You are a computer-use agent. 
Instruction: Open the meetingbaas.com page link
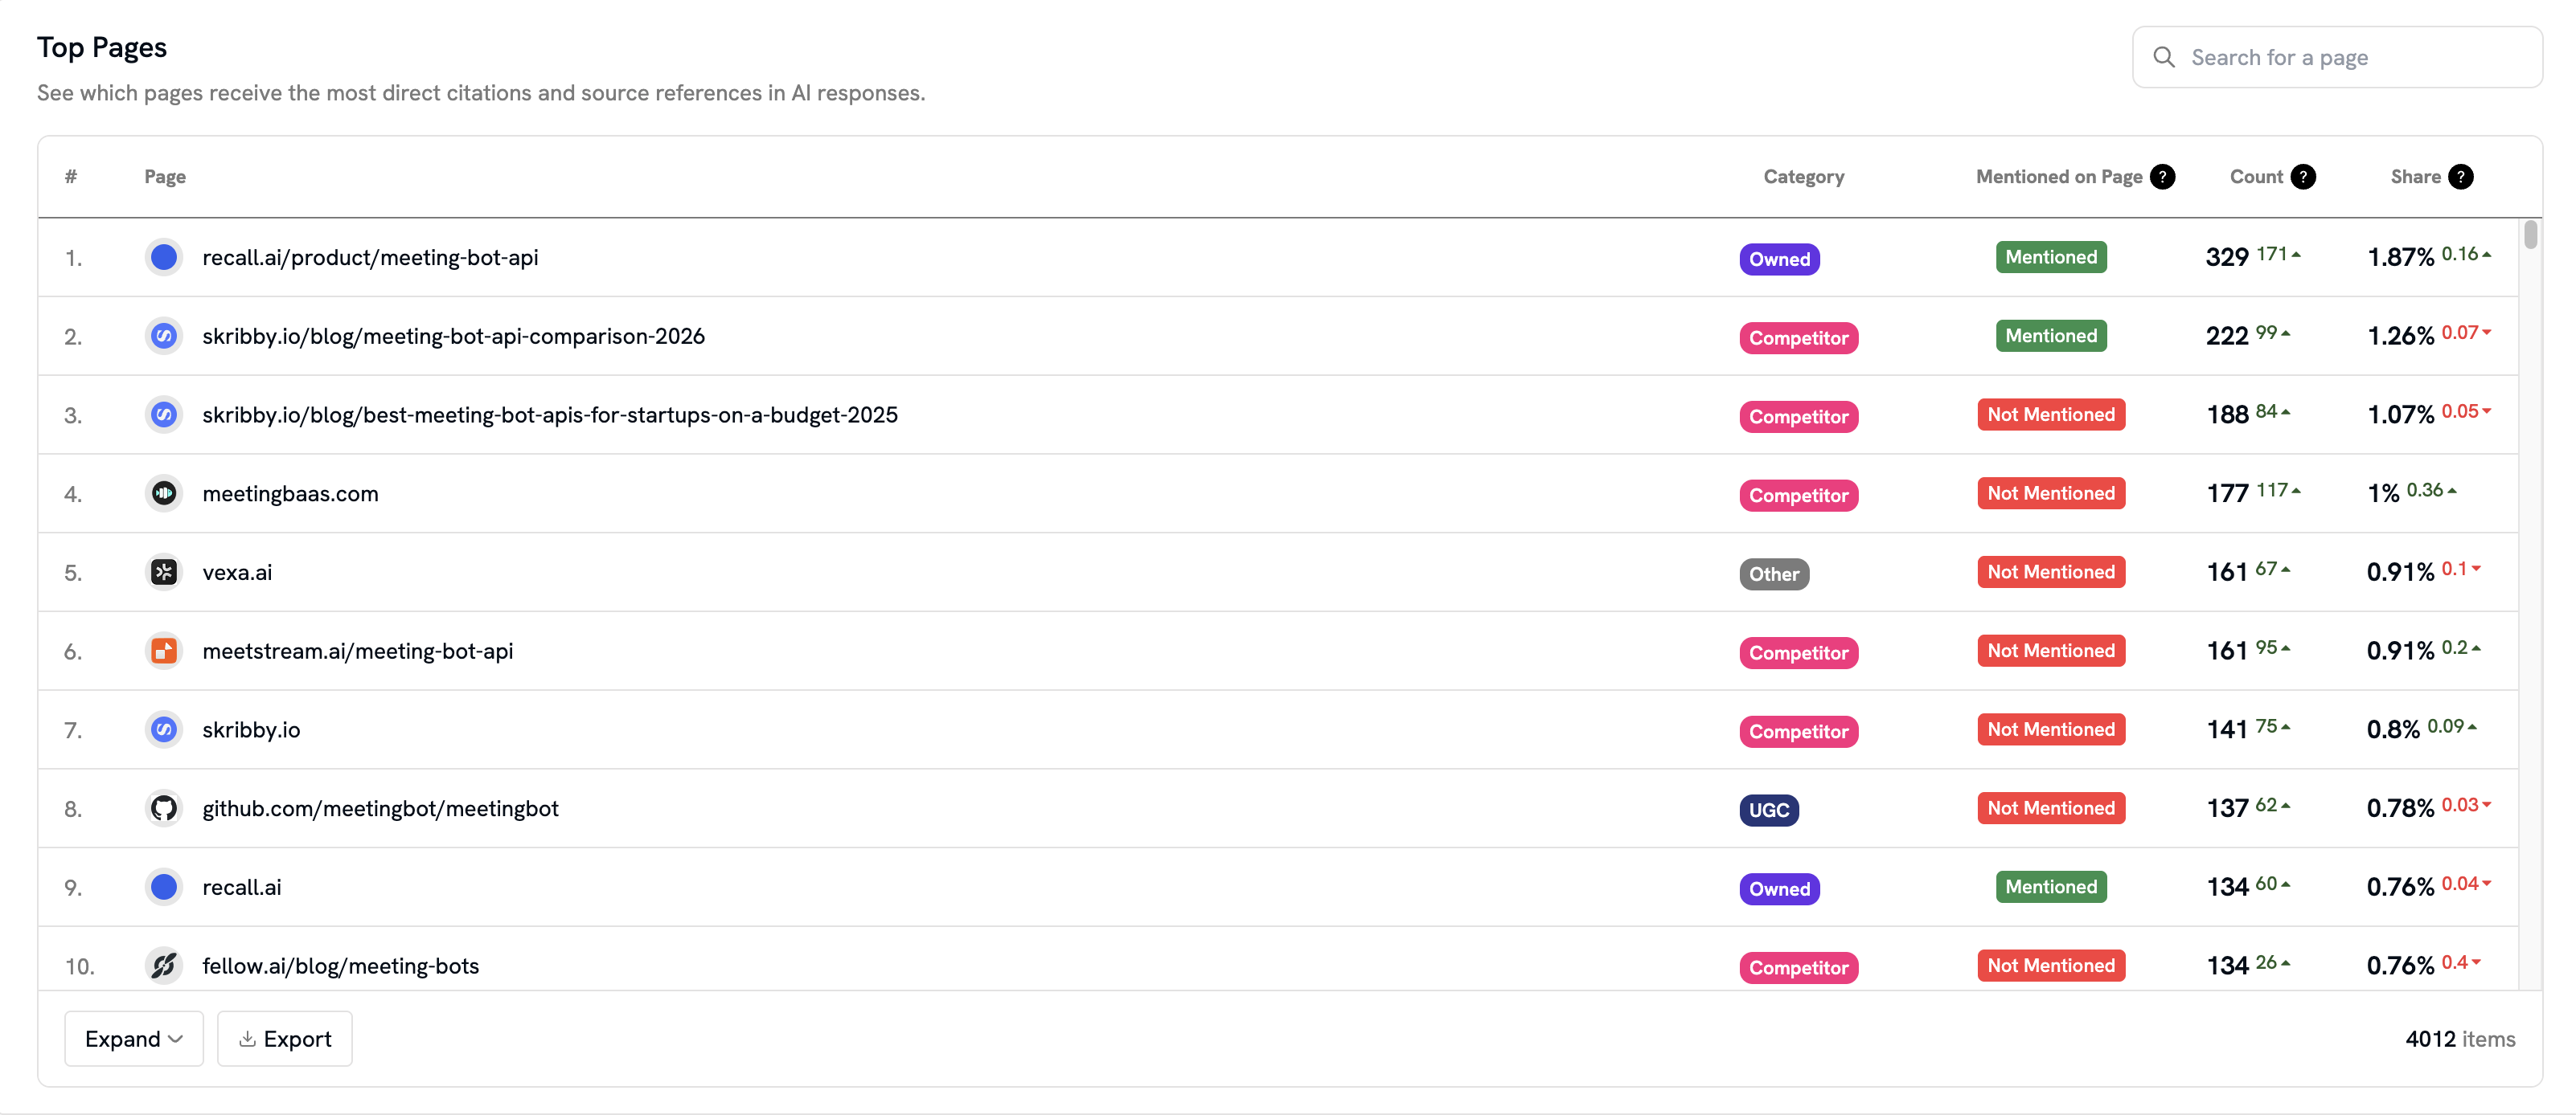[x=290, y=493]
